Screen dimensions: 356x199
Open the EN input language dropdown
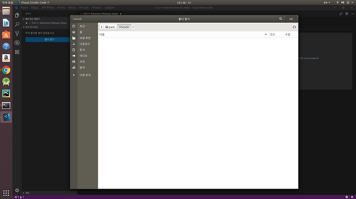tap(327, 2)
